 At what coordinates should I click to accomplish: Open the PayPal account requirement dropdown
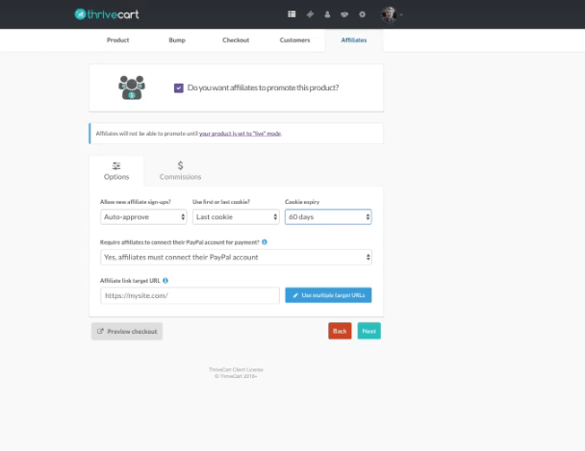tap(236, 257)
